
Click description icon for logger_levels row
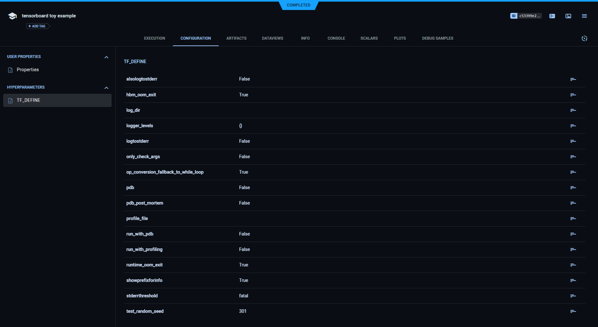point(573,126)
